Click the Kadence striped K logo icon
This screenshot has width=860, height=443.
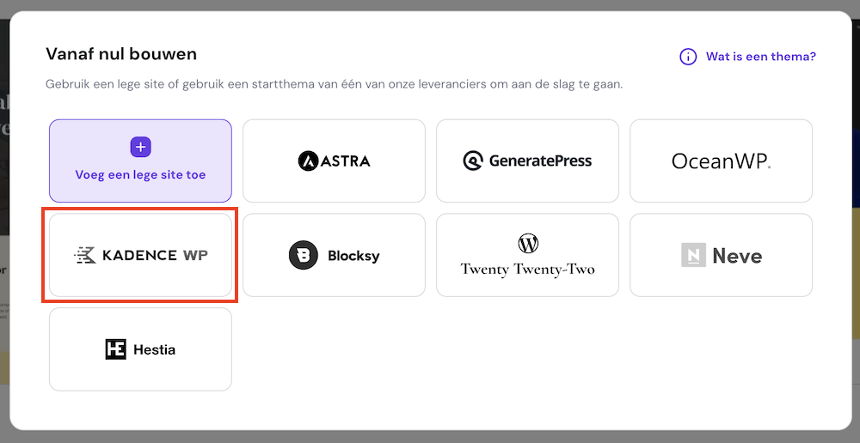point(85,255)
